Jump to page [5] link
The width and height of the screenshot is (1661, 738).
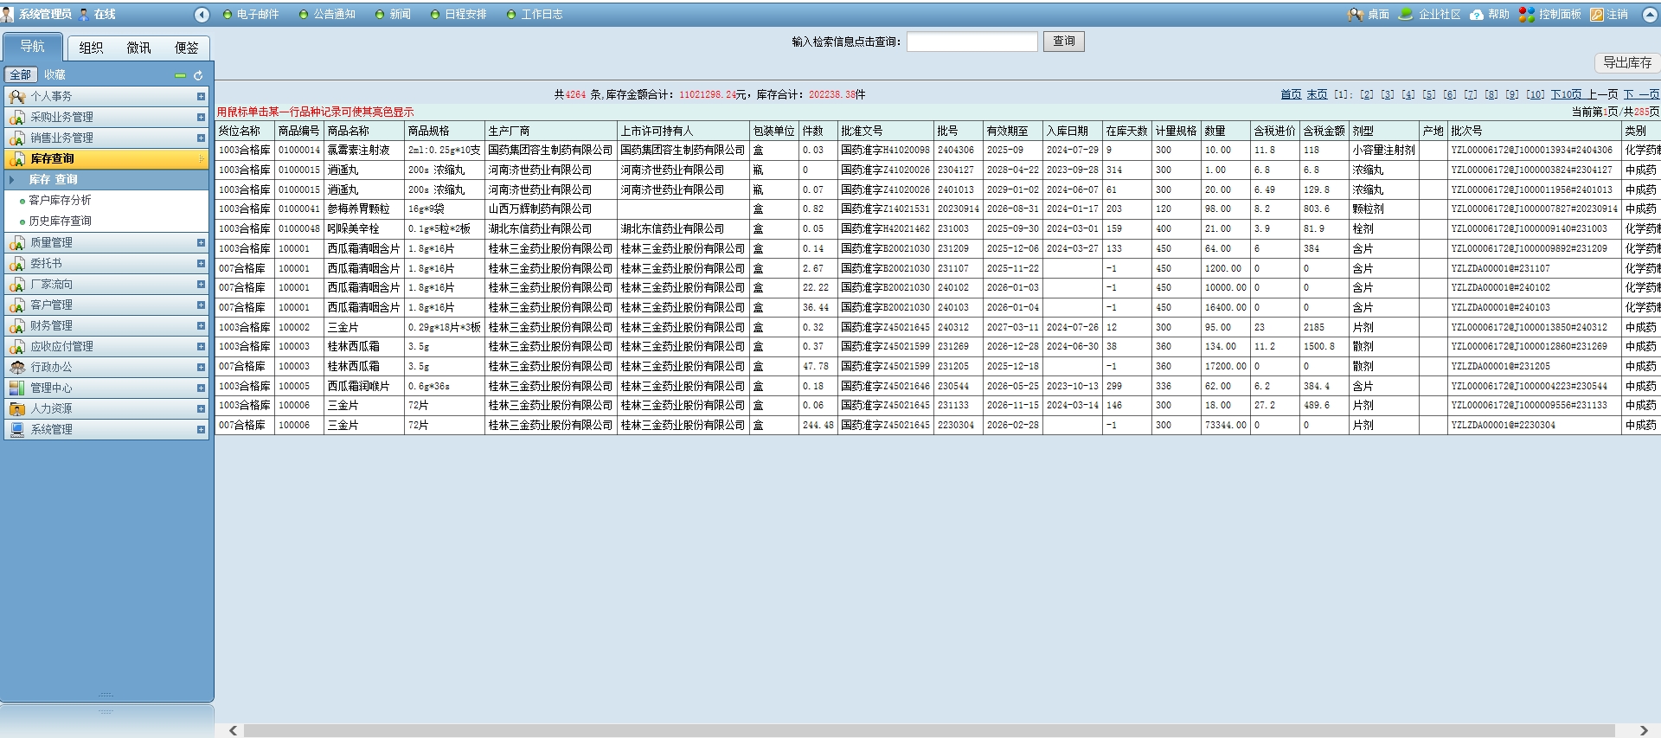point(1429,94)
